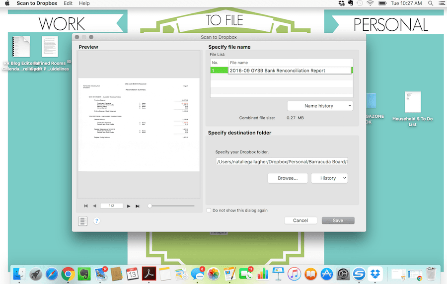Open Spotlight search magnifier in menu bar
Screen dimensions: 447x284
(x=431, y=3)
